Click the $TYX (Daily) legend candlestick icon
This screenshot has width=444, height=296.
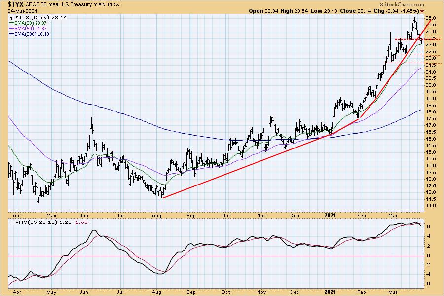pyautogui.click(x=11, y=16)
